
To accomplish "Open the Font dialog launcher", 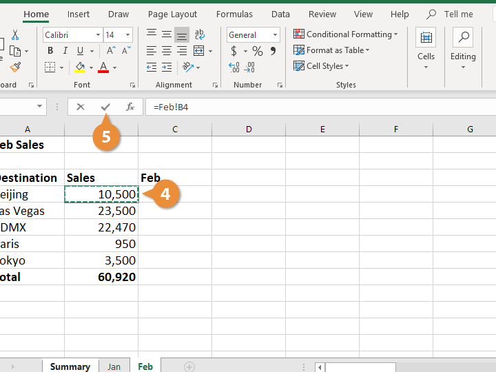I will [132, 85].
